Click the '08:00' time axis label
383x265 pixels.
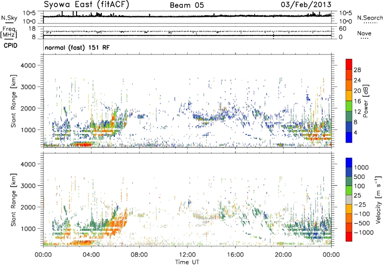[x=139, y=255]
